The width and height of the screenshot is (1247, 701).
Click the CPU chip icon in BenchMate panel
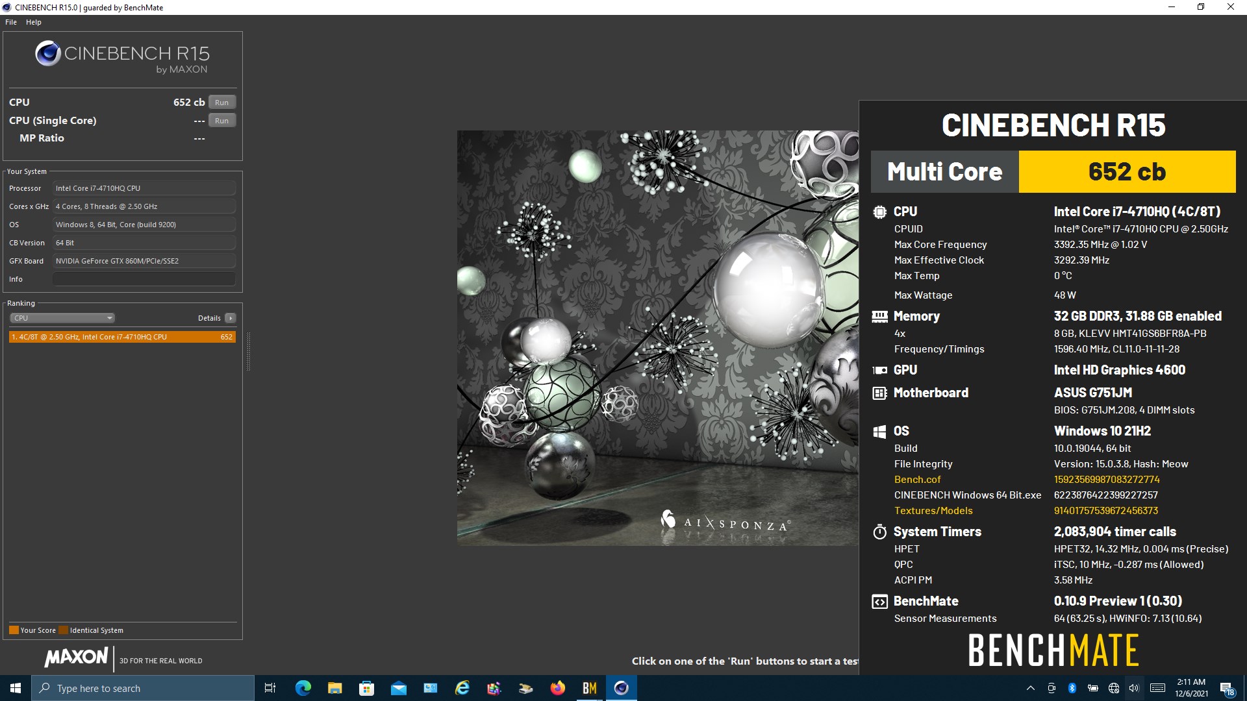(x=879, y=212)
